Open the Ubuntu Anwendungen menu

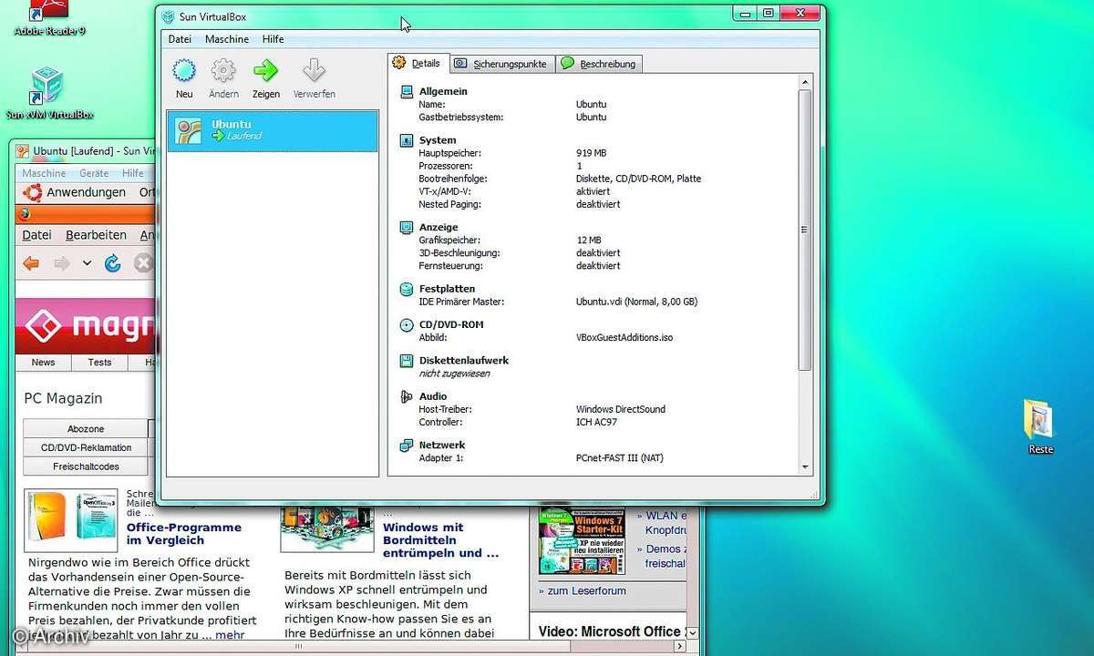point(87,192)
